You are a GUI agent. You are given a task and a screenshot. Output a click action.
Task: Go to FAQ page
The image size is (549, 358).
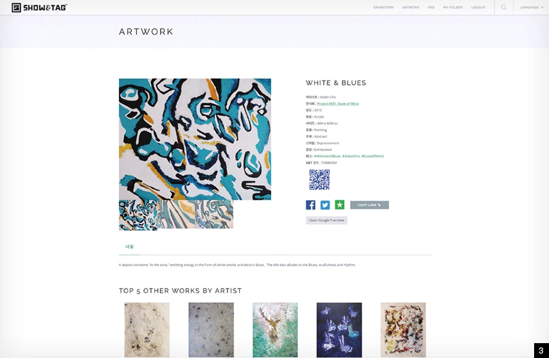click(x=431, y=7)
